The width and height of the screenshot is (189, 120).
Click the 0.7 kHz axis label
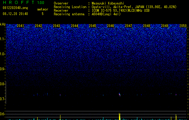tap(2, 99)
